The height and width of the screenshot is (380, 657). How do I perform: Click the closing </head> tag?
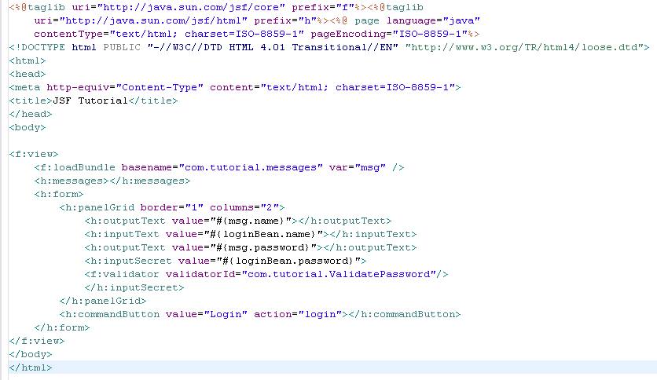pyautogui.click(x=31, y=115)
